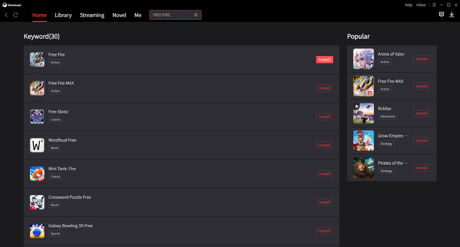Open the Crossword Puzzle Free icon

[37, 202]
